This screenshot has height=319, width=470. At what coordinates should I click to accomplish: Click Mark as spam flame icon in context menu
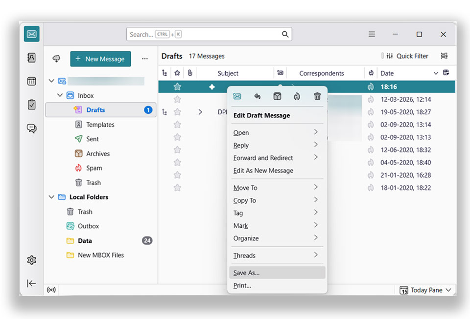pos(297,96)
